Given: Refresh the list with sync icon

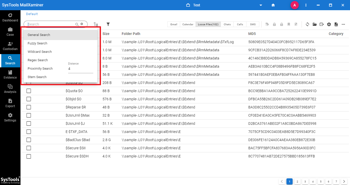Looking at the screenshot, I should (307, 24).
